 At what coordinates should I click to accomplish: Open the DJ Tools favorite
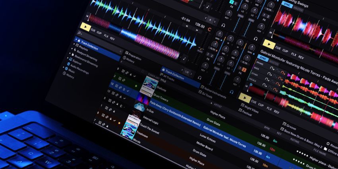tap(206, 94)
